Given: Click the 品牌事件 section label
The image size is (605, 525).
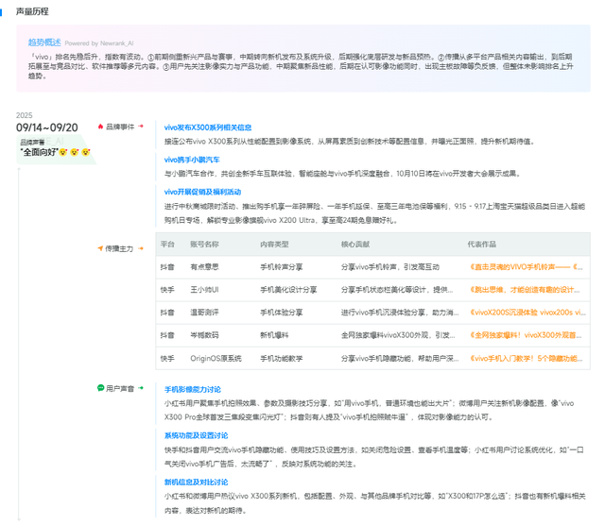Looking at the screenshot, I should (x=120, y=127).
